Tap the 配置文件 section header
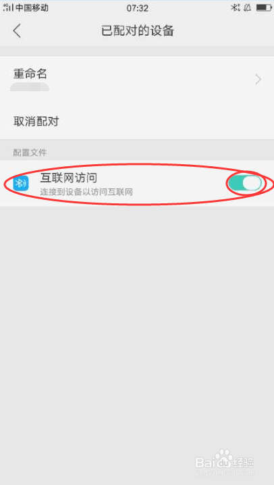Image resolution: width=274 pixels, height=485 pixels. (30, 153)
